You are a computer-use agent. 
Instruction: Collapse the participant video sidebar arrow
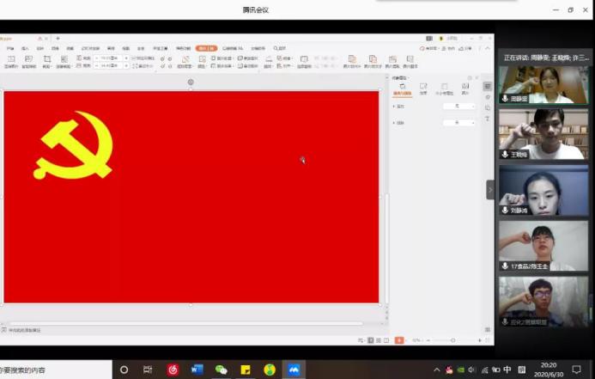(x=490, y=190)
